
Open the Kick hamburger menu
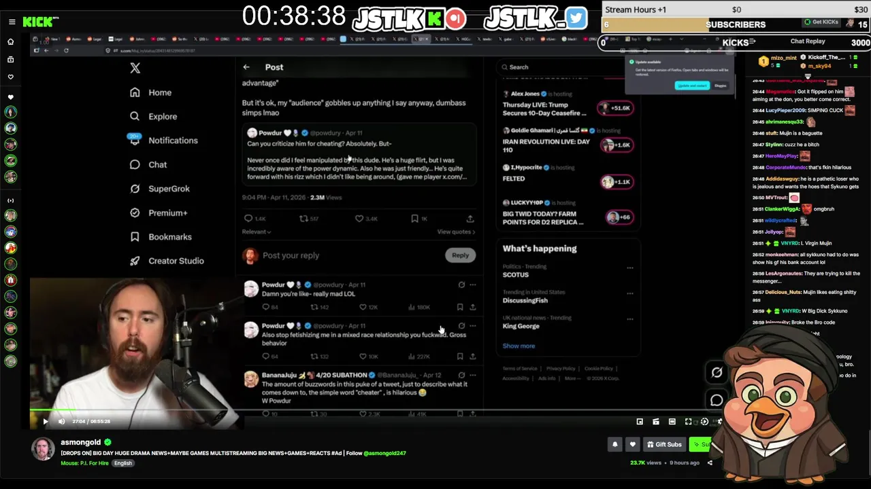point(12,22)
